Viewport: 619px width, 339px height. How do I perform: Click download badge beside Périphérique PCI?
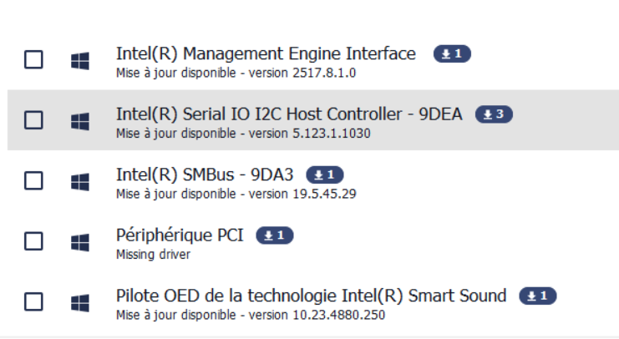(275, 235)
